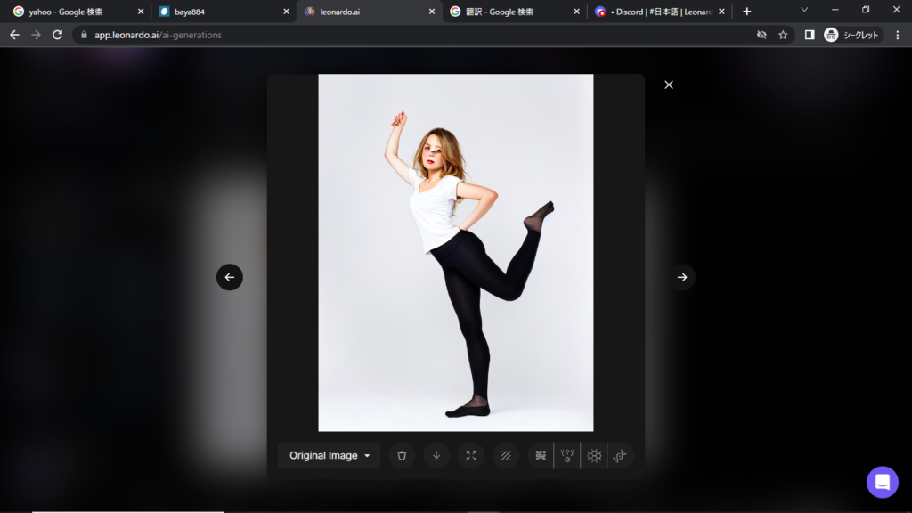
Task: Expand the tab search chevron
Action: tap(804, 10)
